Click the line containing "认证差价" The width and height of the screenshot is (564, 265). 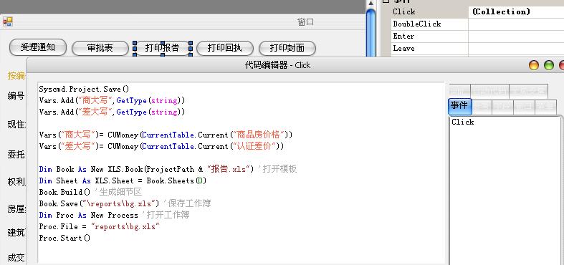[x=161, y=146]
